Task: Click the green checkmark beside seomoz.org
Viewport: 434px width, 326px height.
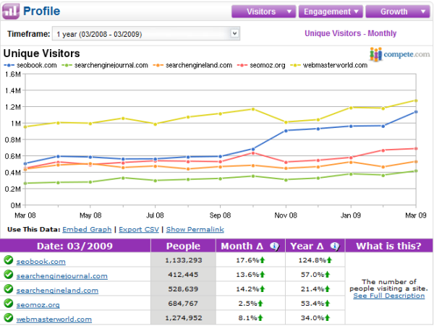Action: coord(8,304)
